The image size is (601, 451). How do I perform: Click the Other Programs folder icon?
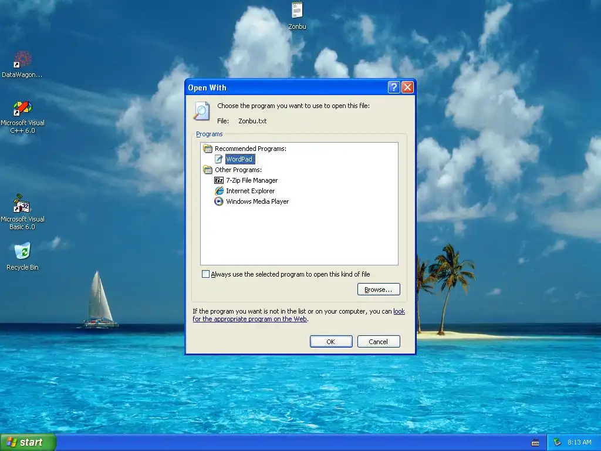point(208,170)
